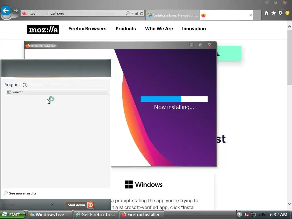Open favorites with the star icon

click(273, 13)
